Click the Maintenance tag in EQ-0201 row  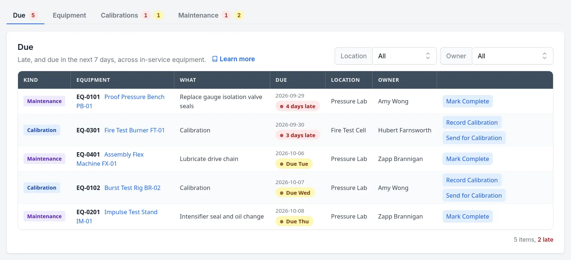click(44, 216)
